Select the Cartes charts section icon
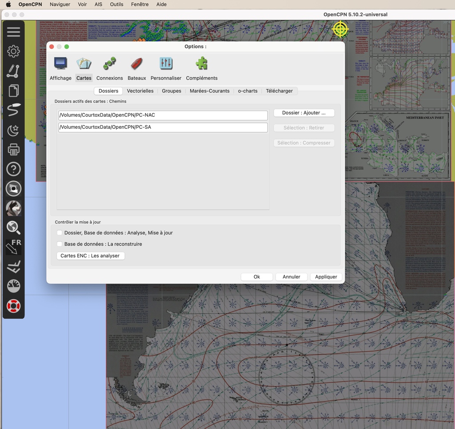Screen dimensions: 455x429 [84, 69]
